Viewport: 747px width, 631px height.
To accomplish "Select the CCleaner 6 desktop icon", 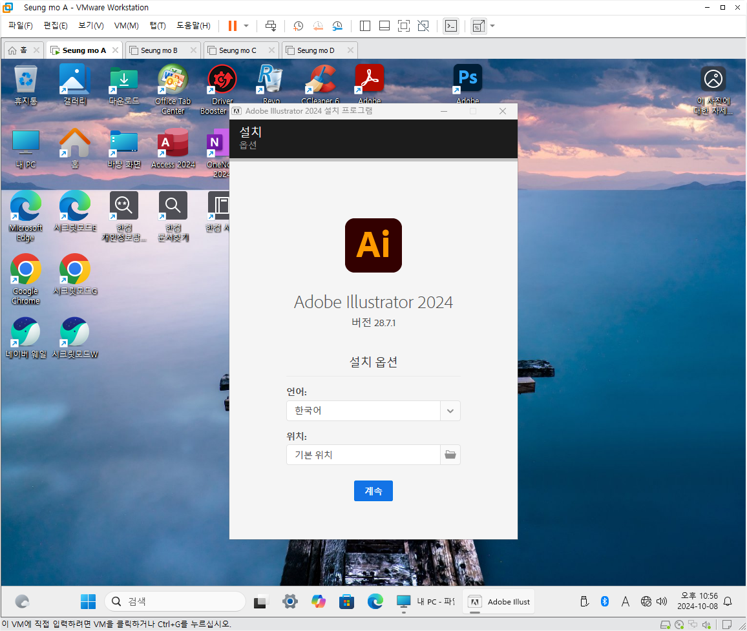I will click(x=320, y=84).
